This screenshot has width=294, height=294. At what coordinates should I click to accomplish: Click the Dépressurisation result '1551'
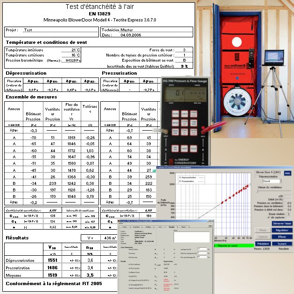(x=52, y=260)
